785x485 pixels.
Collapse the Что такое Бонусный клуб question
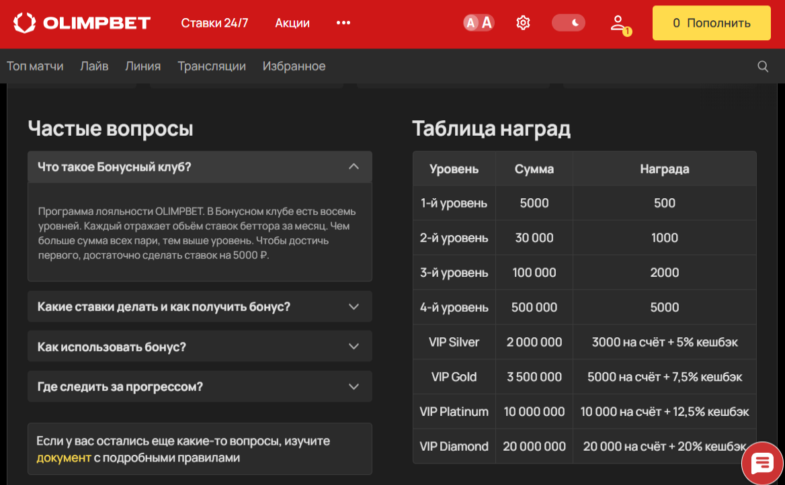pyautogui.click(x=200, y=167)
